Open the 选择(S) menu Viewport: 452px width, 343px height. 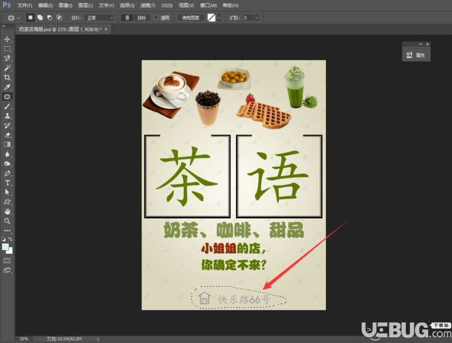(127, 5)
